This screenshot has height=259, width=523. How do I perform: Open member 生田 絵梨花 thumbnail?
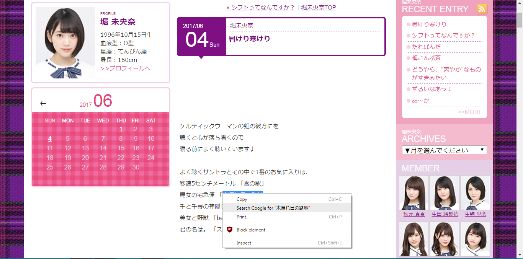(x=445, y=192)
